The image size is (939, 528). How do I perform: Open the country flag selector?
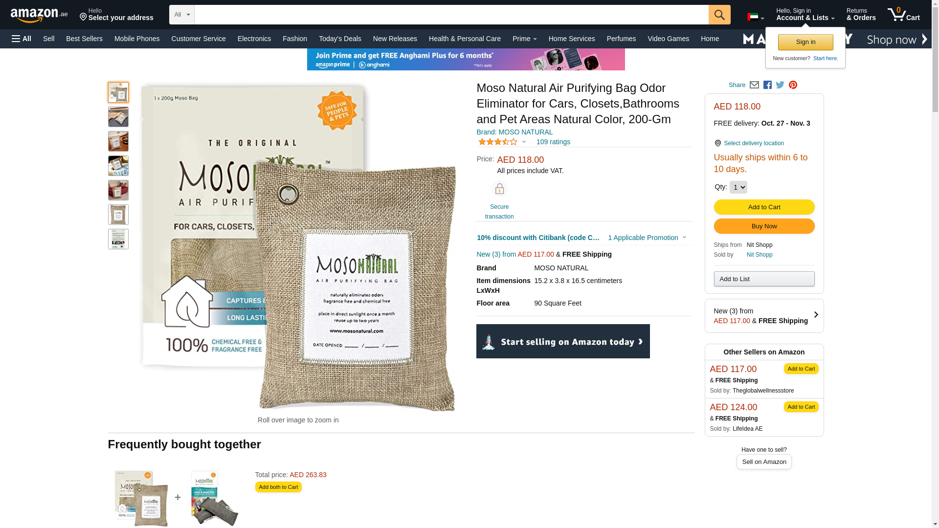[756, 17]
